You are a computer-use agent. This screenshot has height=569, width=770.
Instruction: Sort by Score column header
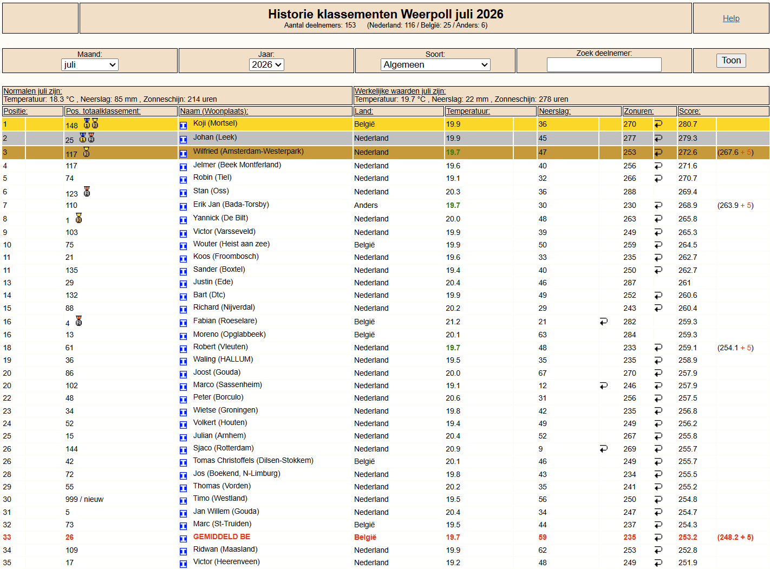click(x=689, y=111)
